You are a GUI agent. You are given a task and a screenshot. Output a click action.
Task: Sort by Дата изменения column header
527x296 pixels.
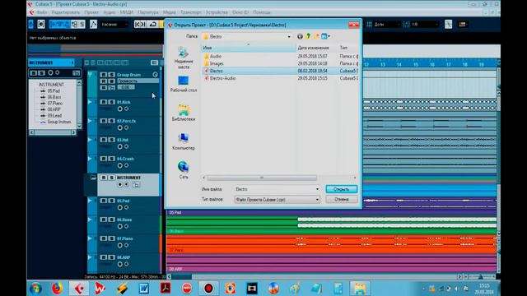pyautogui.click(x=316, y=48)
